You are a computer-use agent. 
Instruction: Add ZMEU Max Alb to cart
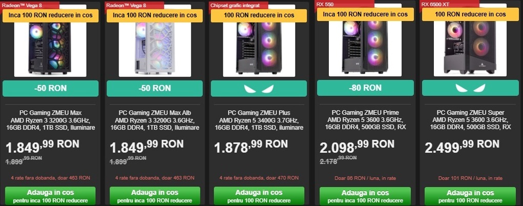tap(155, 196)
